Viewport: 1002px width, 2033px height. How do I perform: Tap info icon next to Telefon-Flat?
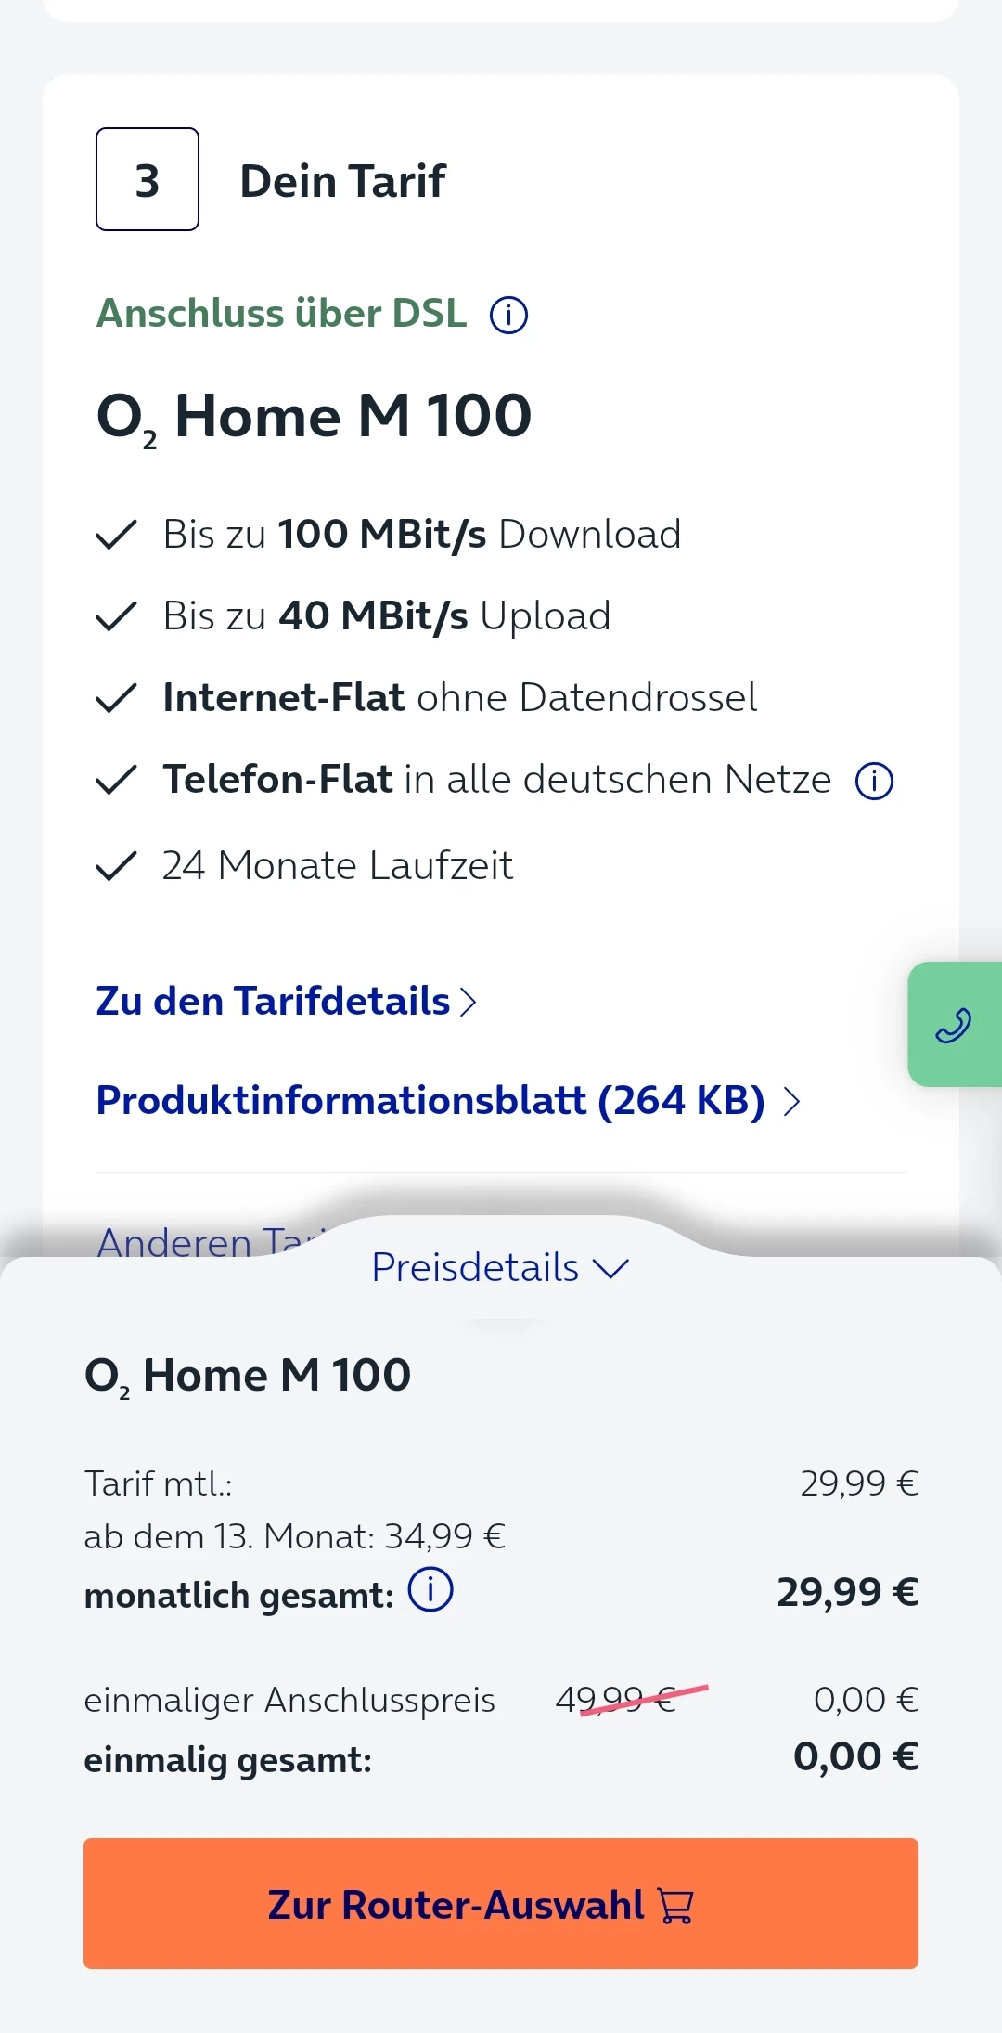coord(874,781)
